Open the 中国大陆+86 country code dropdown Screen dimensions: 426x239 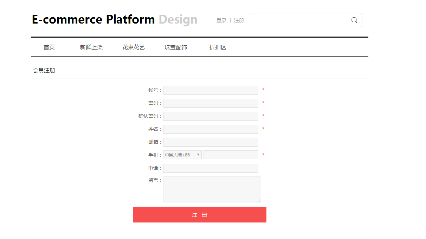click(x=182, y=155)
